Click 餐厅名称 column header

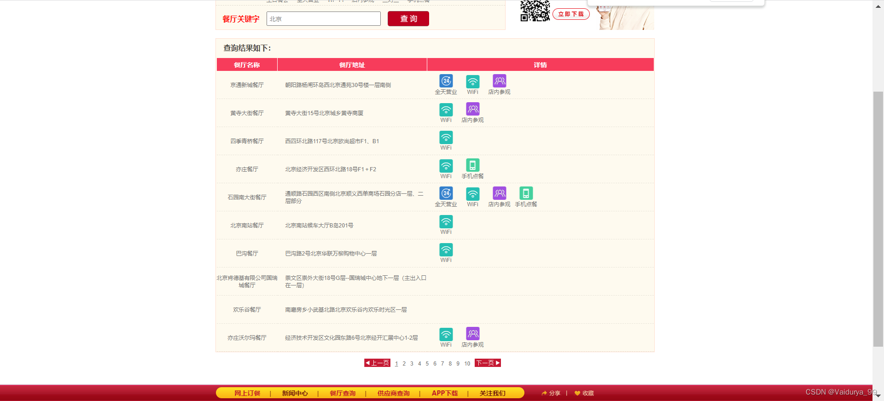coord(247,65)
